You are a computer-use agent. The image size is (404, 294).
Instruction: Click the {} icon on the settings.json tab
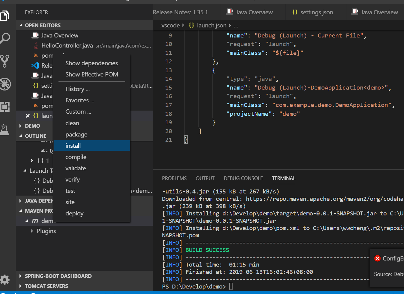(294, 12)
